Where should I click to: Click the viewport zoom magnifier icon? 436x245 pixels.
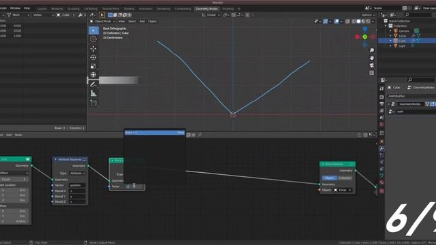click(372, 50)
